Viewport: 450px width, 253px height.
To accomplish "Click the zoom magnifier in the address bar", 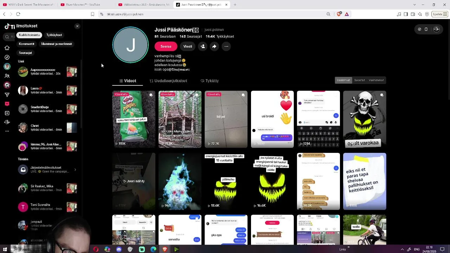I will [x=328, y=14].
